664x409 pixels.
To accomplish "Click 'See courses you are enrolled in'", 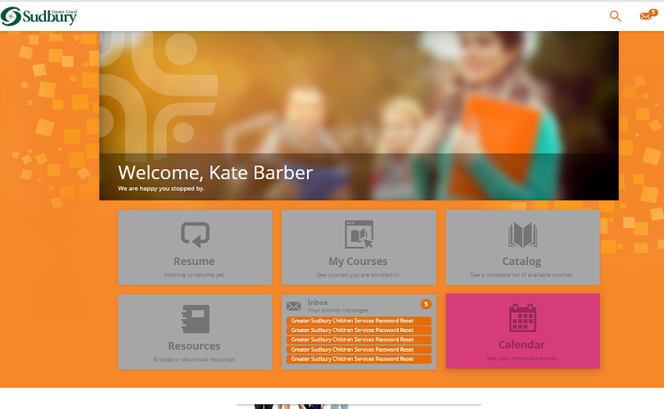I will point(358,275).
